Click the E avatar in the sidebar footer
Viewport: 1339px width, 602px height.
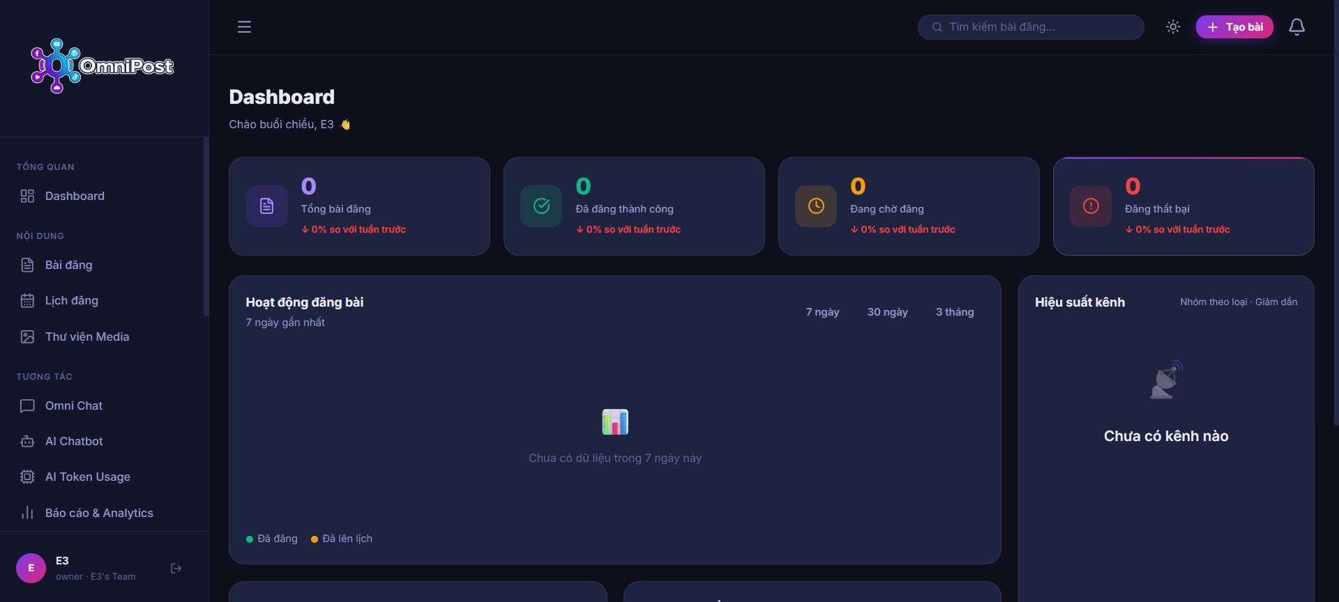click(x=31, y=569)
